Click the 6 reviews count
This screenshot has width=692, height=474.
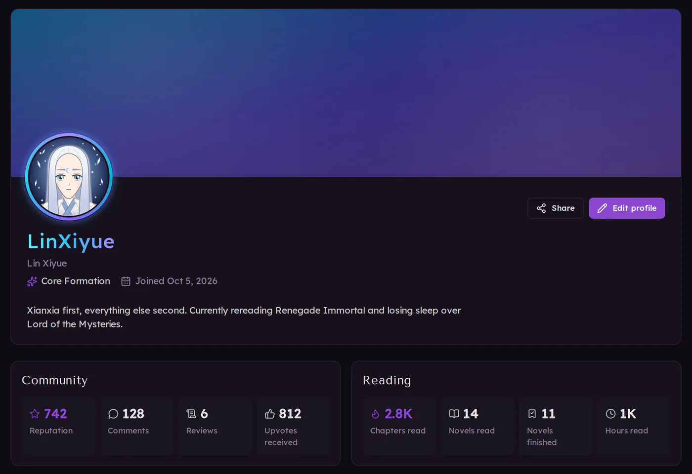pos(204,414)
